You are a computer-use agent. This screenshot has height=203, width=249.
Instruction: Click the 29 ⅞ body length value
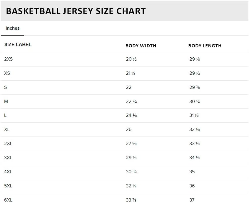[x=195, y=87]
